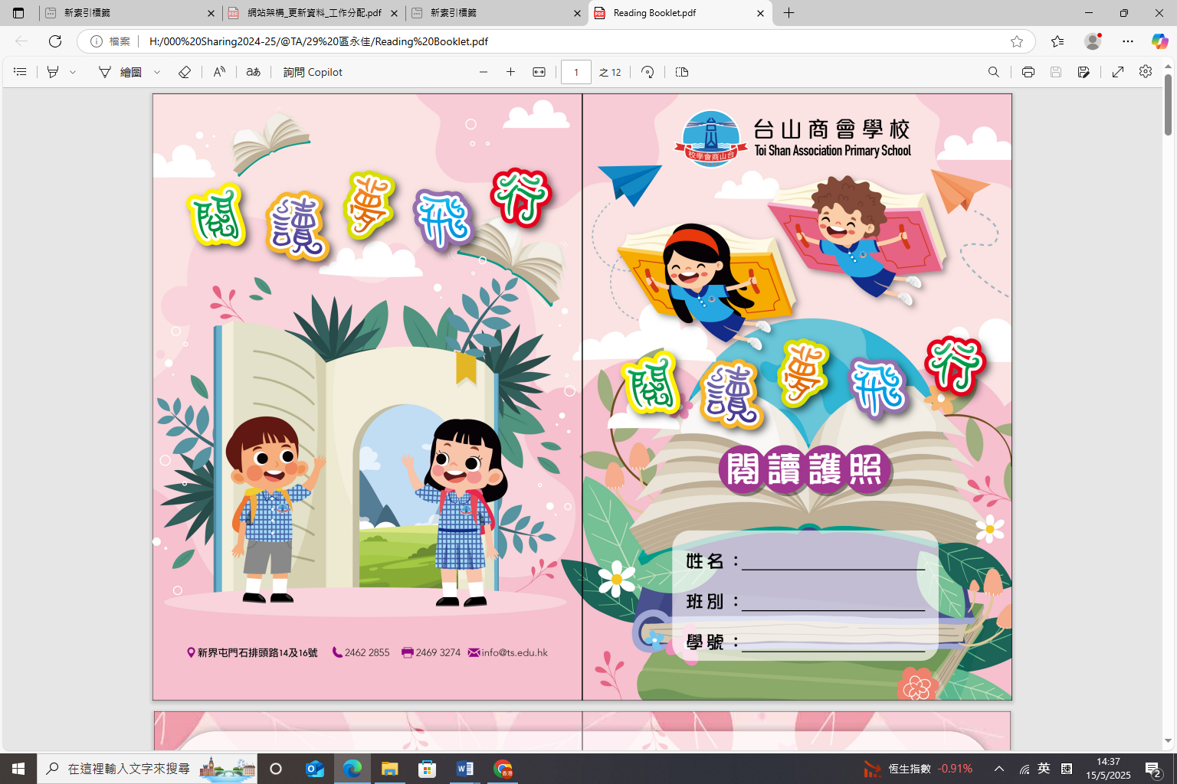Screen dimensions: 1177x784
Task: Click the Read aloud icon
Action: click(x=219, y=72)
